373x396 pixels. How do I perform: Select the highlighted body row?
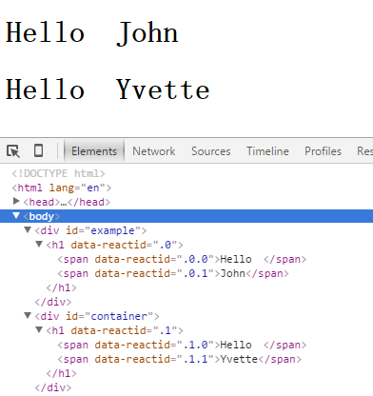186,216
